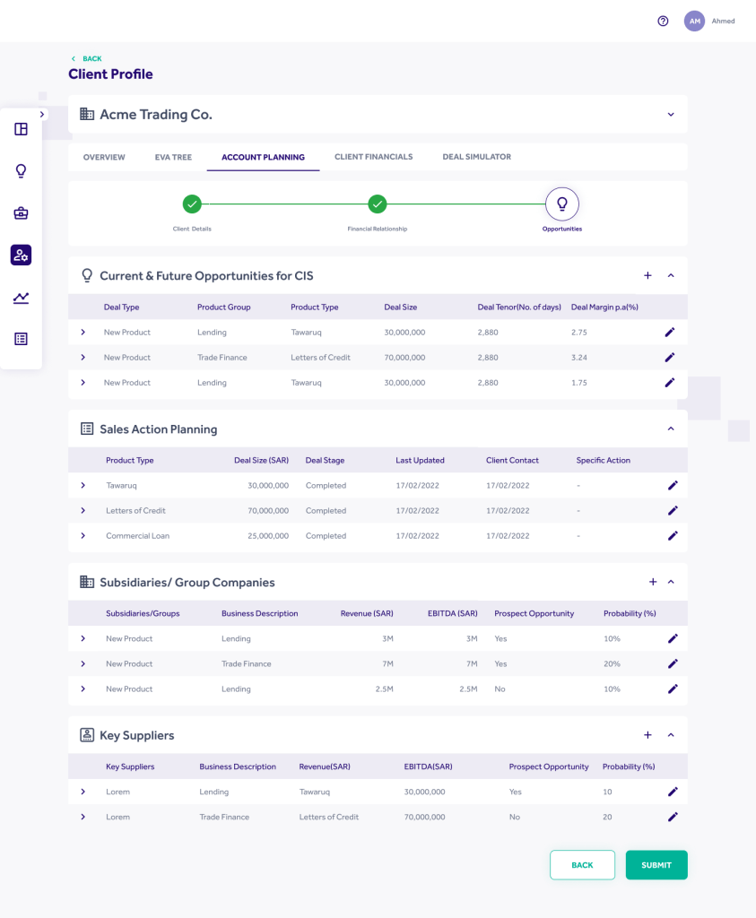Screen dimensions: 756x918
Task: Open the briefcase icon in sidebar
Action: click(22, 213)
